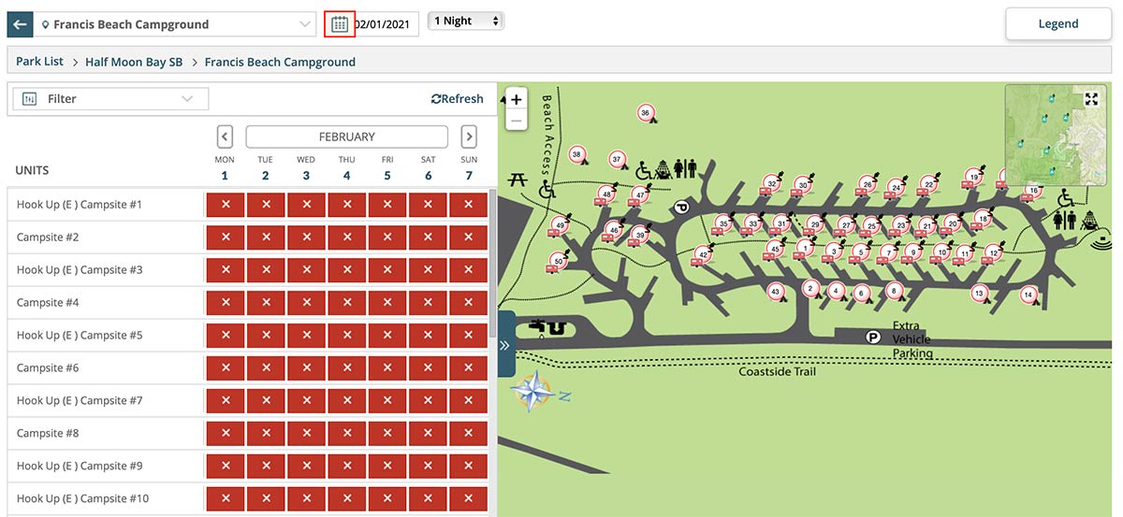Click campsite 43 marker on map
Screen dimensions: 1123x517
775,292
